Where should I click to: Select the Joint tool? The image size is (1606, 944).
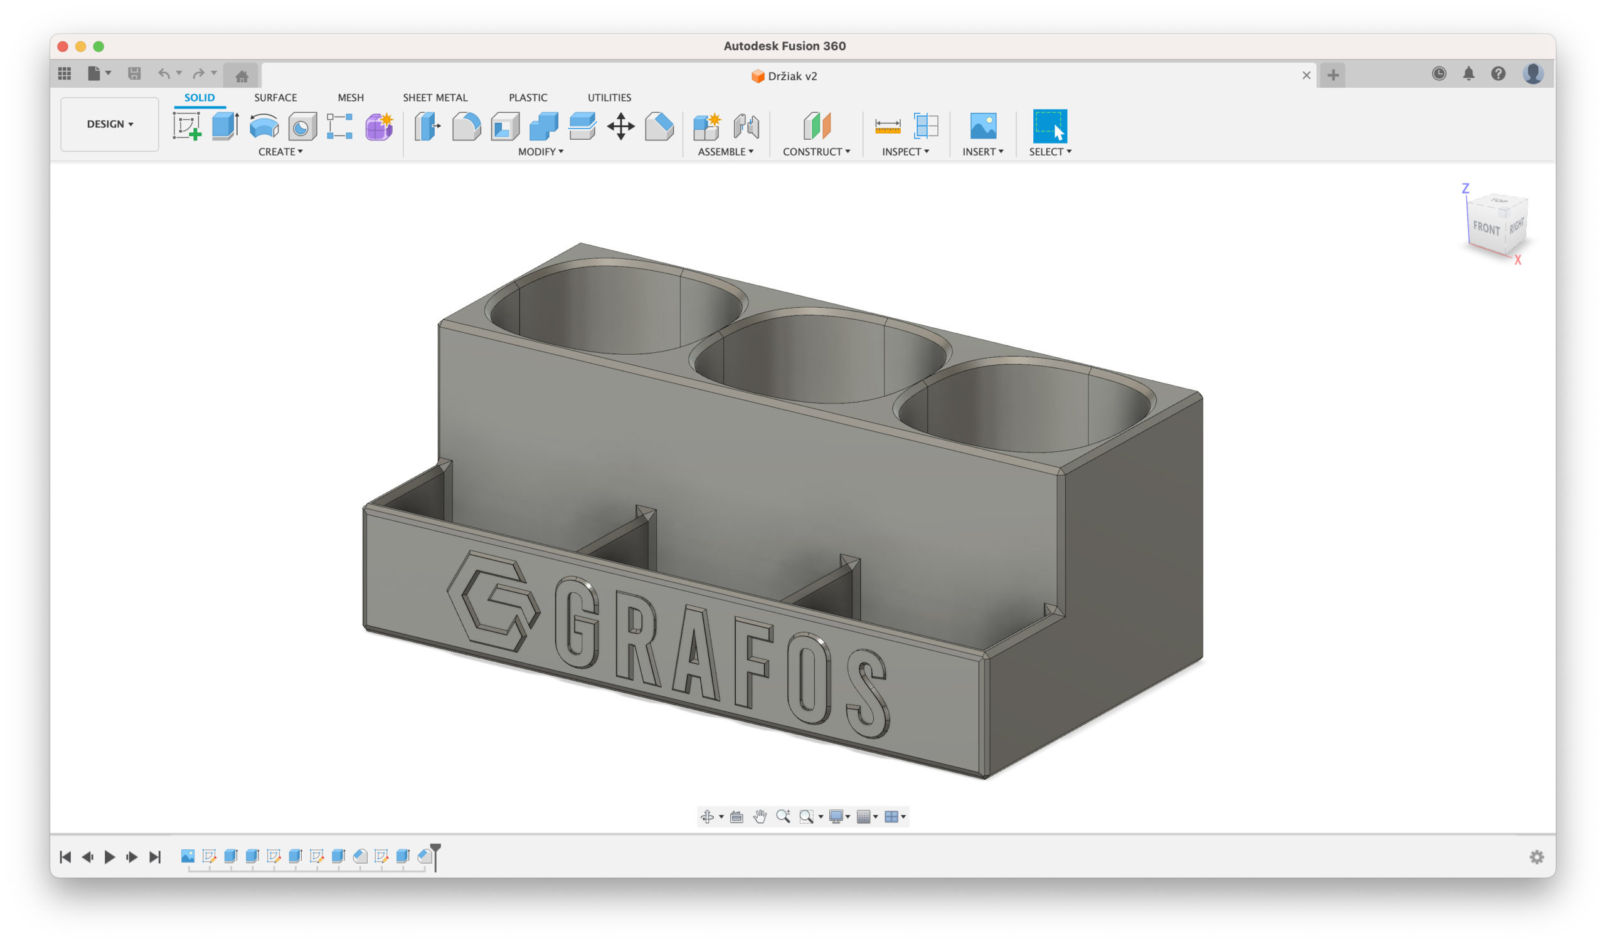(746, 126)
